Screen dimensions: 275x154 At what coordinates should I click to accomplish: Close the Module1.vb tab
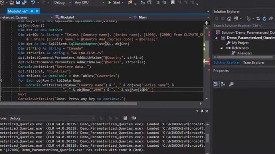[37, 11]
